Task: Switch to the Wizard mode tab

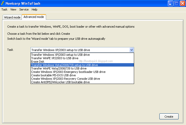Action: [12, 17]
